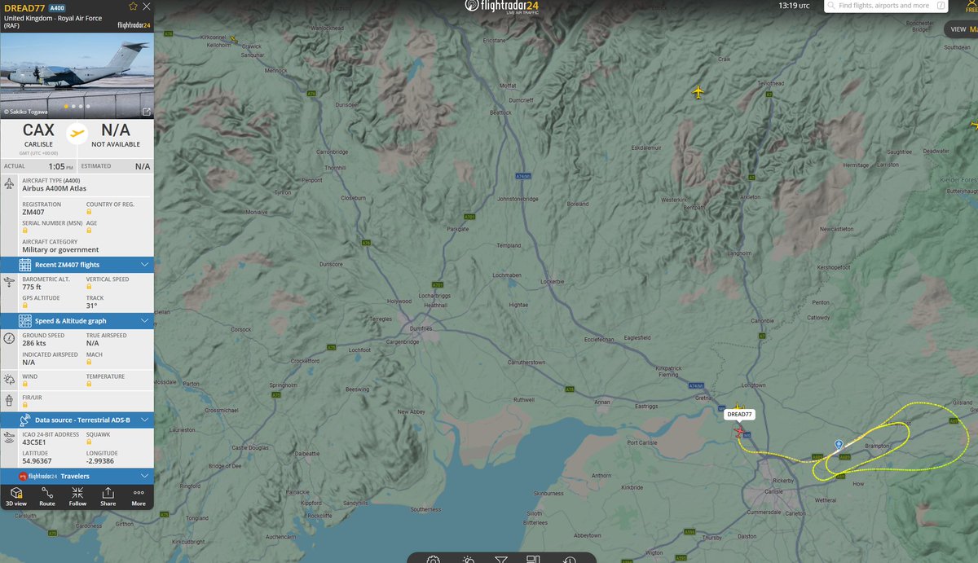The image size is (978, 563).
Task: Expand the Recent ZM407 flights section
Action: pos(77,265)
